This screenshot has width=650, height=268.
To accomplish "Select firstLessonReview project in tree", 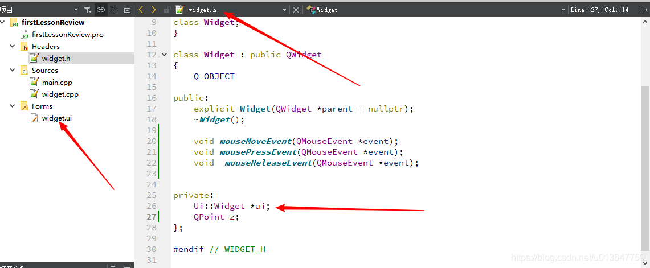I will (52, 22).
